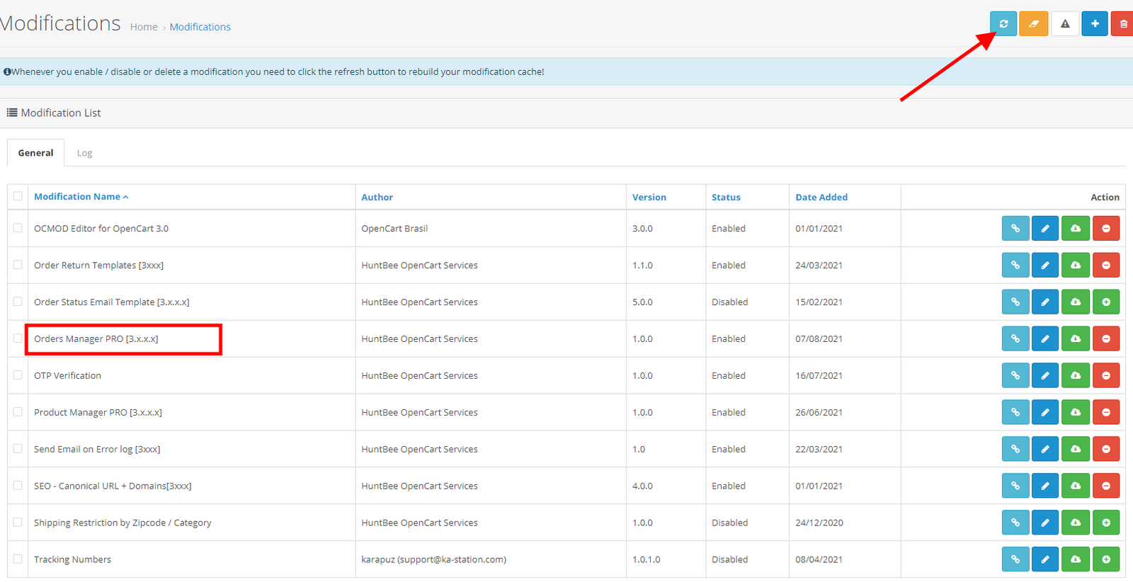Download SEO - Canonical URL + Domains modification

tap(1076, 486)
